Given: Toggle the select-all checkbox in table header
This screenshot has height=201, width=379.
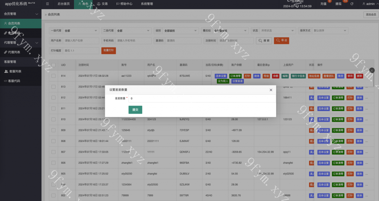Looking at the screenshot, I should (x=53, y=65).
